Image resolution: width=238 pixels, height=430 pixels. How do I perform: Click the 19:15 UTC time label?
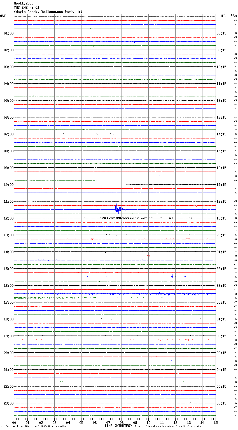[221, 218]
